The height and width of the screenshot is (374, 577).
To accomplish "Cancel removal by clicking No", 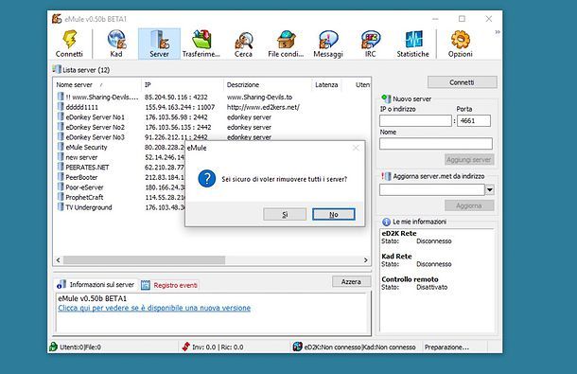I will click(334, 214).
